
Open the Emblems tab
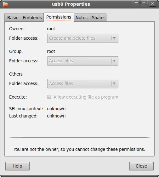[x=32, y=18]
